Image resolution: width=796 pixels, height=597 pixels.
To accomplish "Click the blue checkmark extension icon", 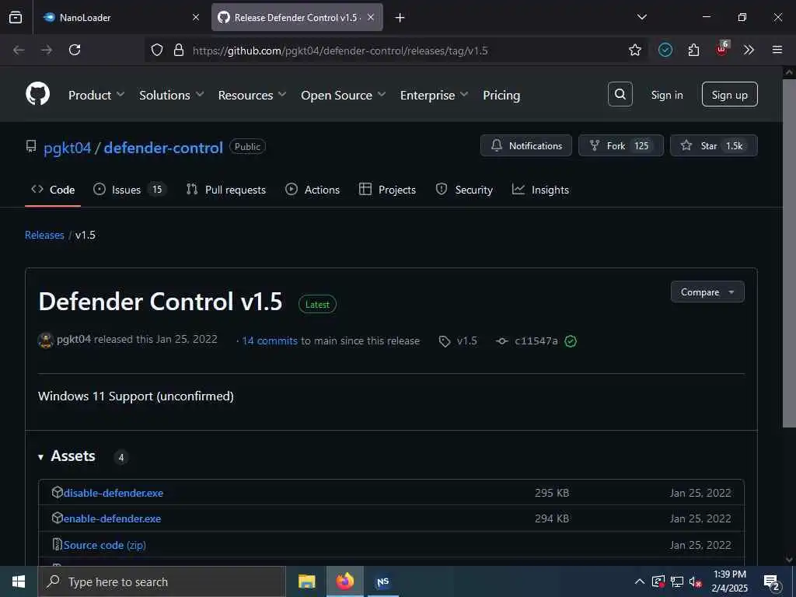I will pyautogui.click(x=665, y=50).
